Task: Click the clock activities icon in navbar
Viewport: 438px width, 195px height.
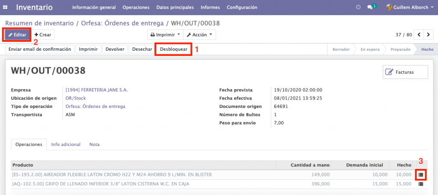Action: coord(358,7)
